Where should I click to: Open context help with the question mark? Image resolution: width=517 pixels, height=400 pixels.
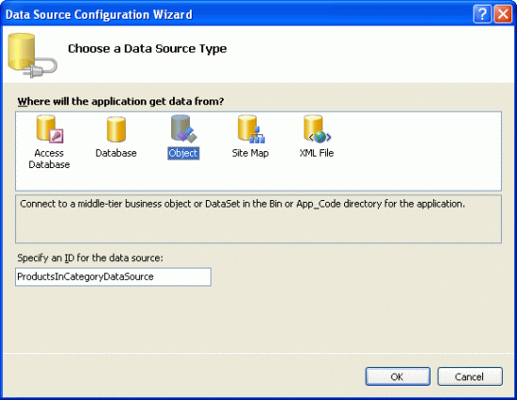pyautogui.click(x=482, y=14)
